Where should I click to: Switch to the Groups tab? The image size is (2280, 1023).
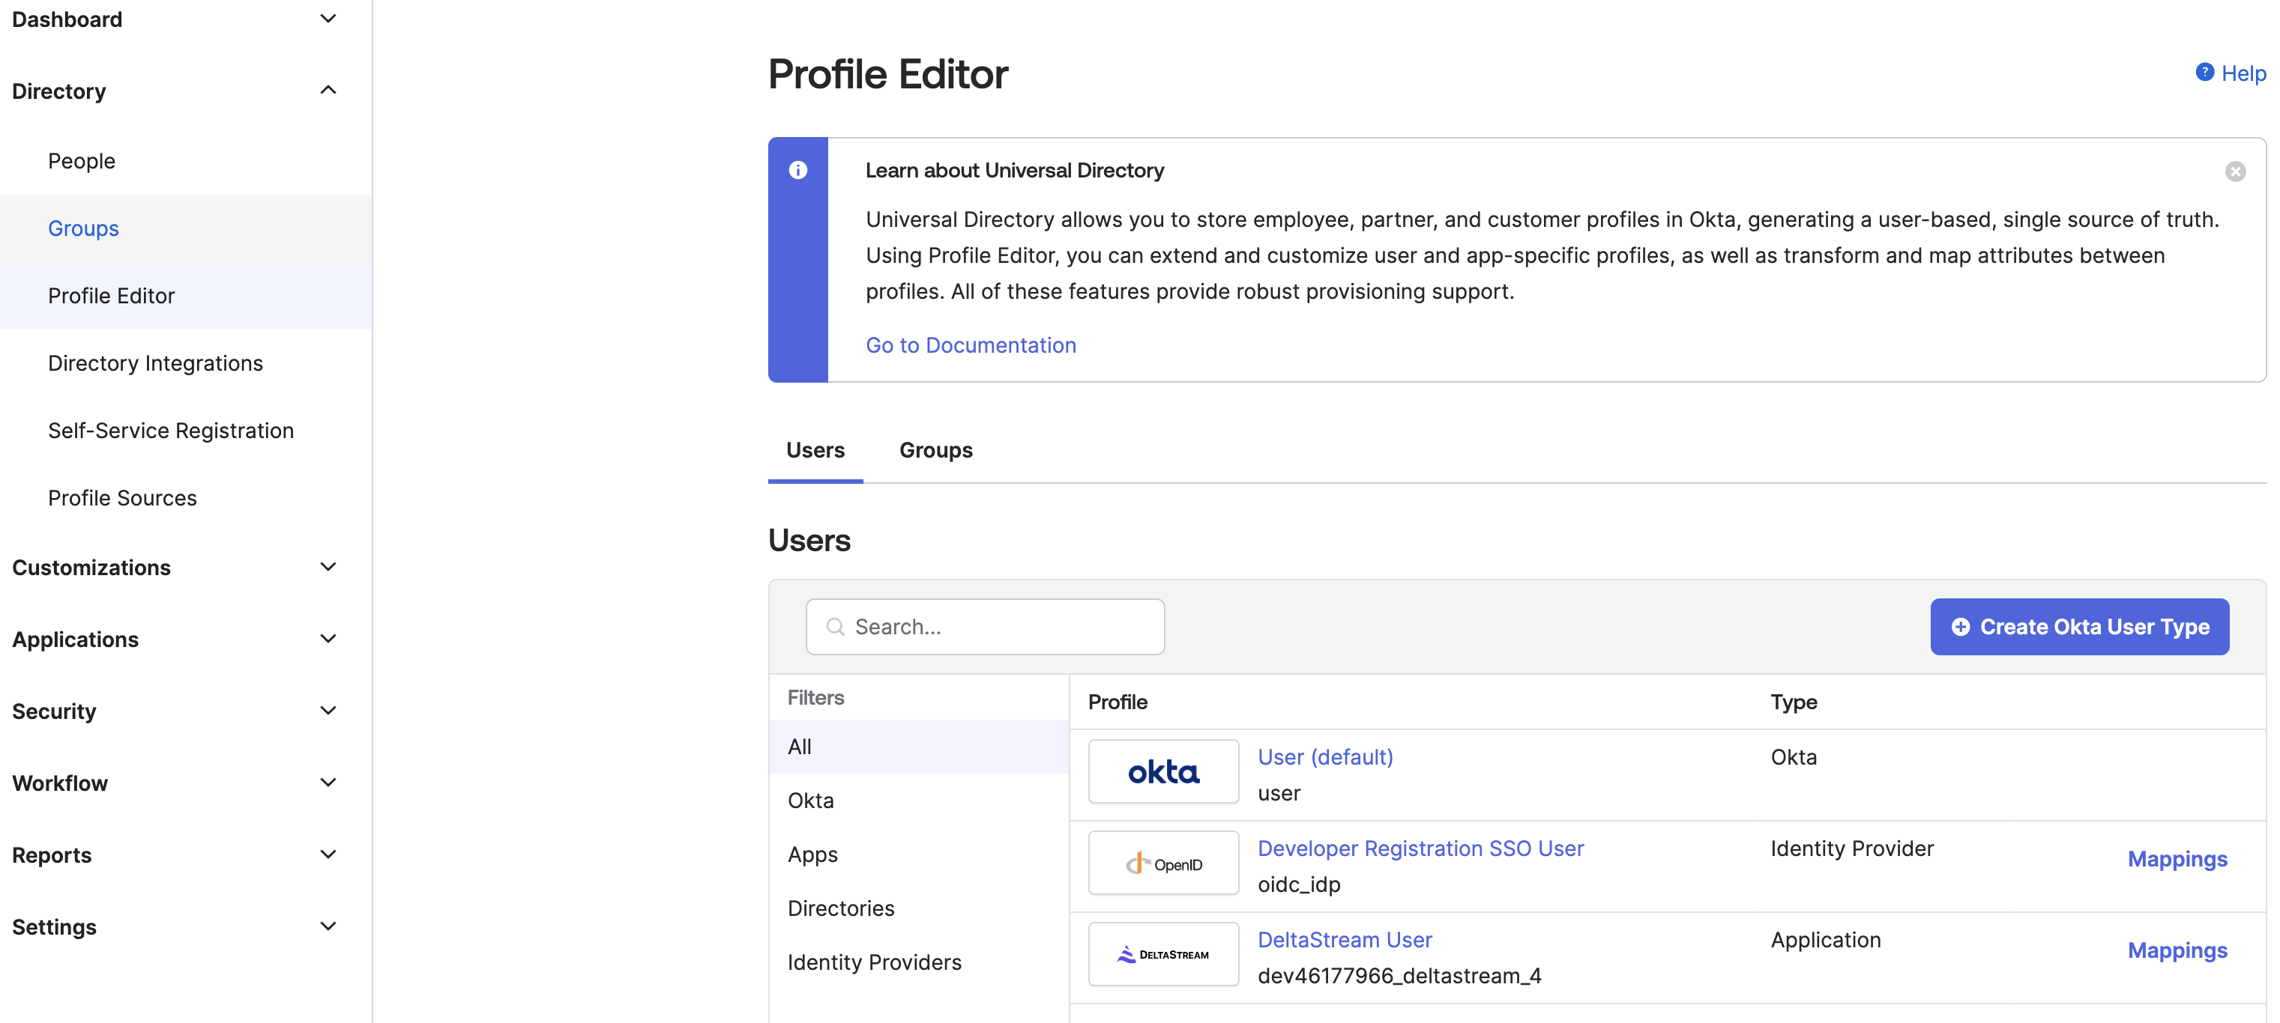935,450
